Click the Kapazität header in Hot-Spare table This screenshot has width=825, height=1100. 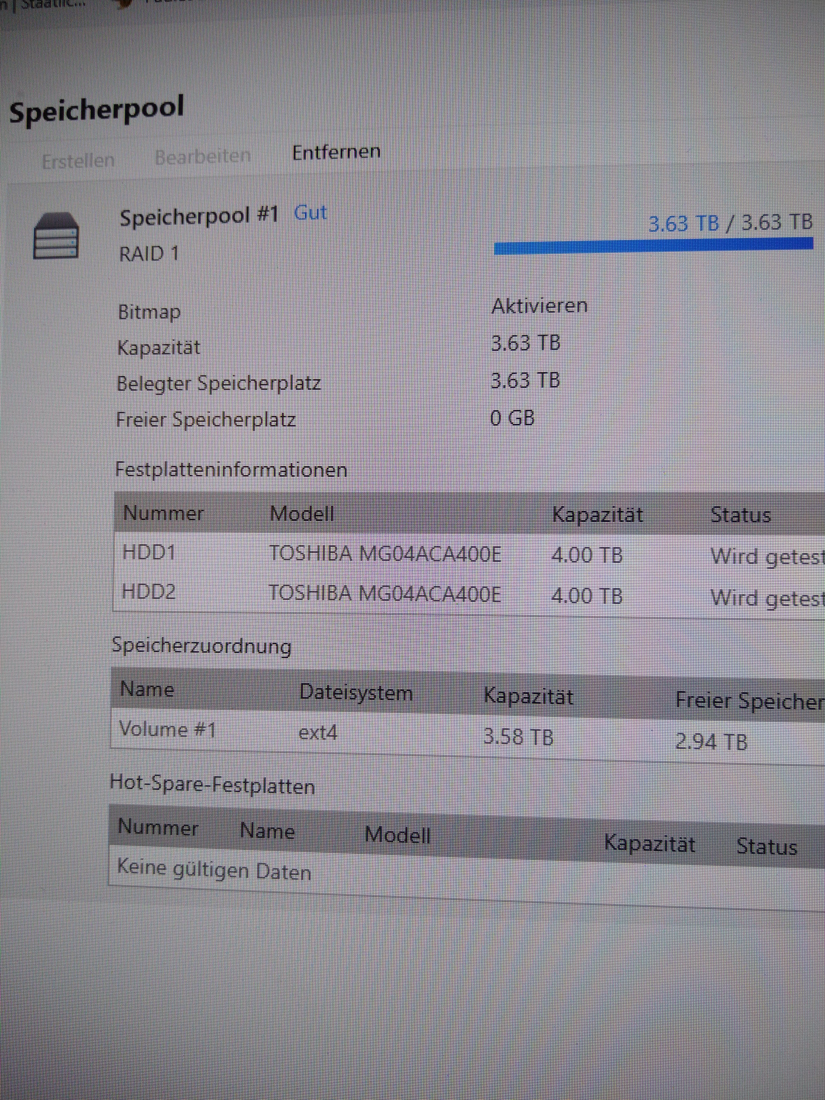[x=649, y=843]
